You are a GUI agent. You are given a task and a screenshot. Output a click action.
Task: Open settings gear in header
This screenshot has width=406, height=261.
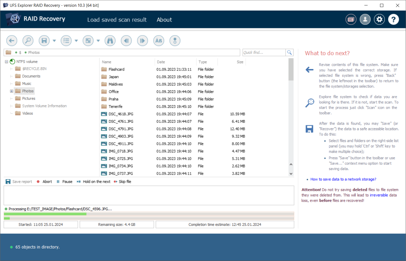(x=379, y=19)
